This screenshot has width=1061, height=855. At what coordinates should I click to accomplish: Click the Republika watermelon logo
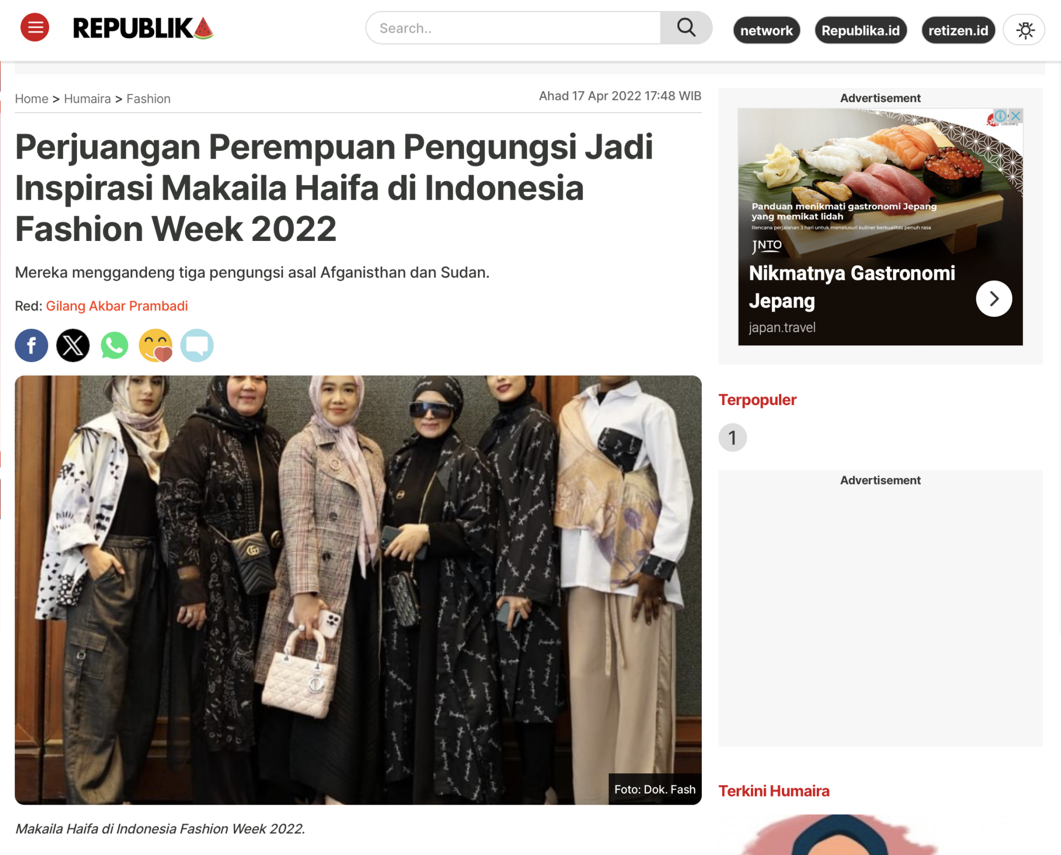pyautogui.click(x=143, y=28)
